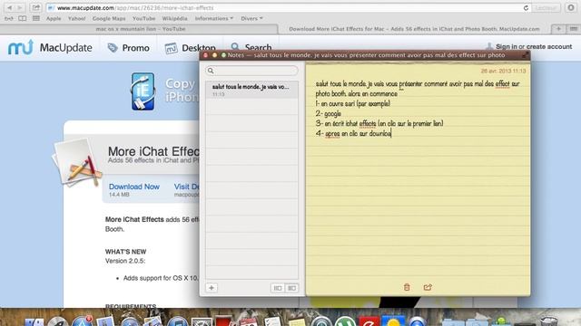
Task: Switch to 'Download More iChat Effects' tab
Action: click(414, 29)
